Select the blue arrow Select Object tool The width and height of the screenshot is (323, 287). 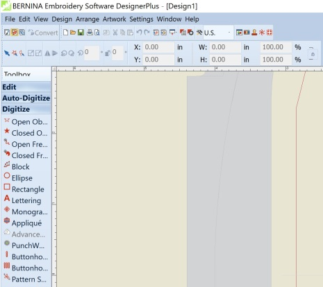(x=7, y=53)
